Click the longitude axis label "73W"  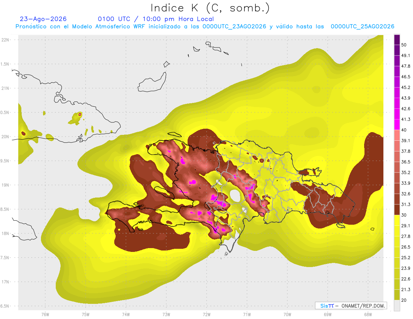pyautogui.click(x=166, y=315)
